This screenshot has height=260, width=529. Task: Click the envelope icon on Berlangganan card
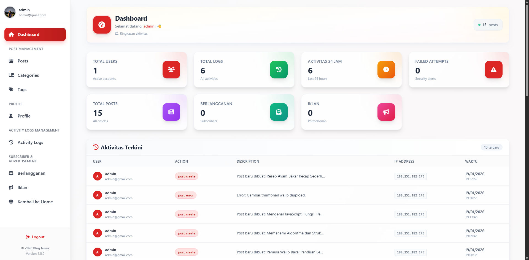(279, 112)
